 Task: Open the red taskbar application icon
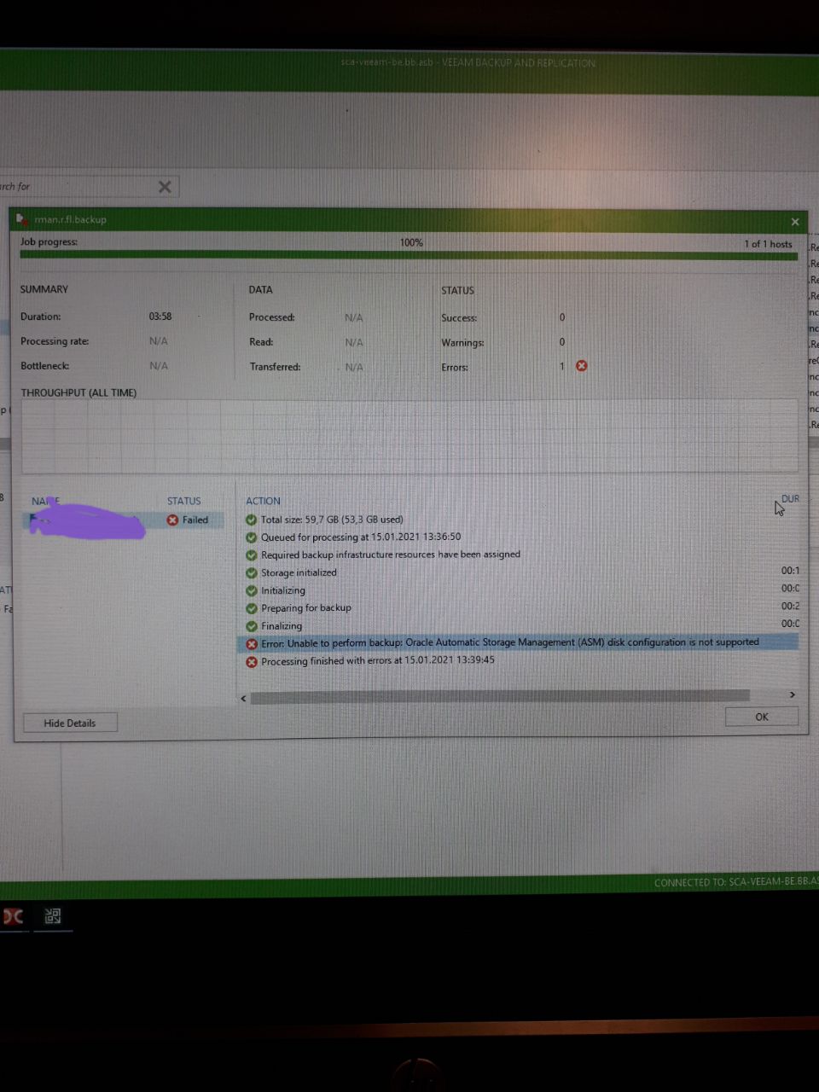point(13,916)
